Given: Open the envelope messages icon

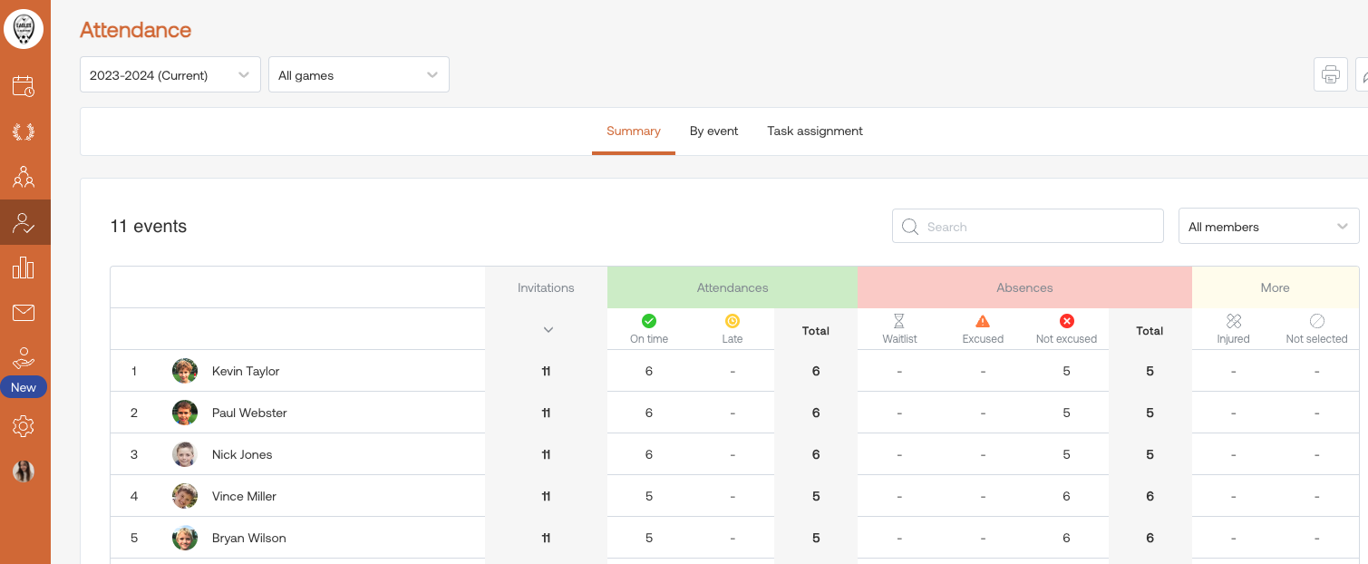Looking at the screenshot, I should [x=24, y=313].
